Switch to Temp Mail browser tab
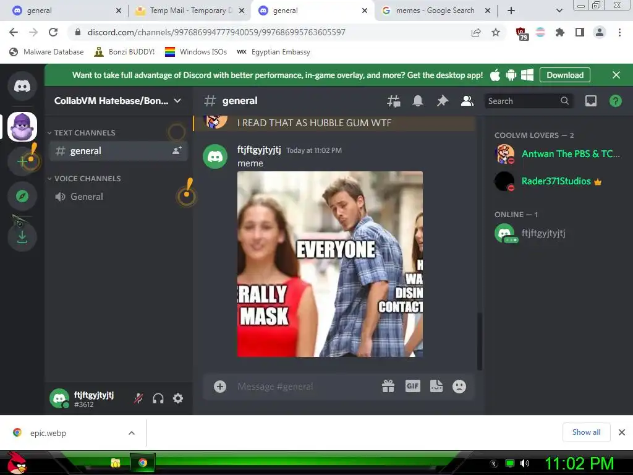The image size is (633, 475). click(x=190, y=11)
